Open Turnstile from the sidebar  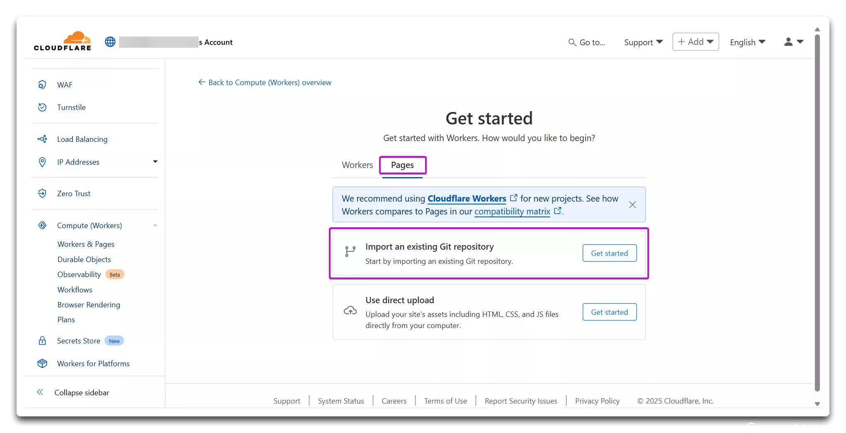(71, 107)
